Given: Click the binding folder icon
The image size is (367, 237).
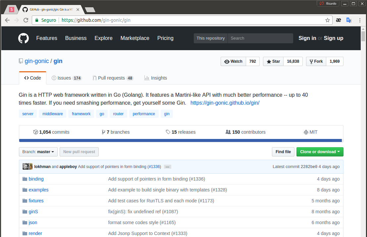Looking at the screenshot, I should [25, 179].
